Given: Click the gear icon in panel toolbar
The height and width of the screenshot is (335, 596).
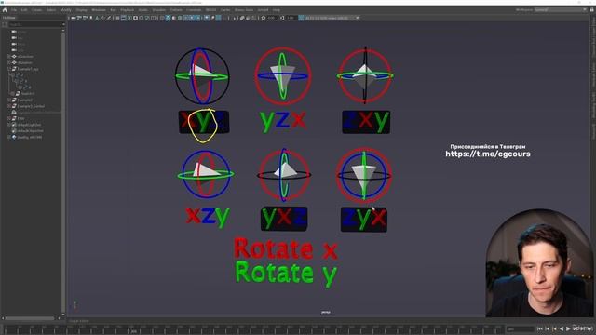Looking at the screenshot, I should point(263,18).
